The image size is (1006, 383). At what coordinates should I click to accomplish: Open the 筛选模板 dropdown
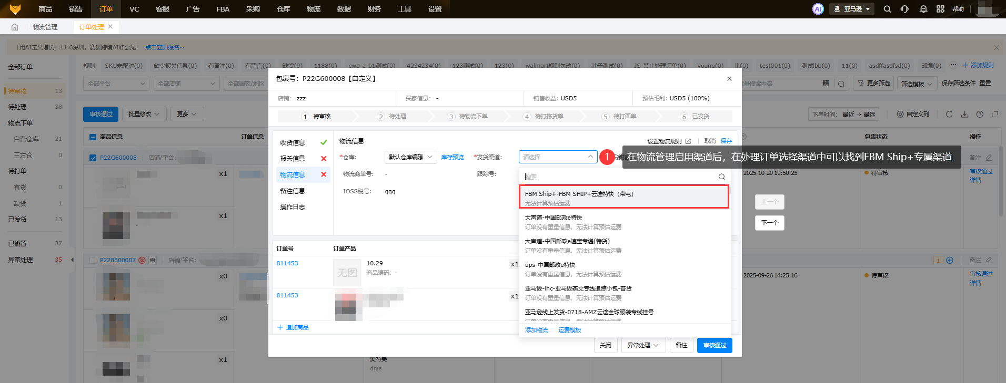[917, 84]
